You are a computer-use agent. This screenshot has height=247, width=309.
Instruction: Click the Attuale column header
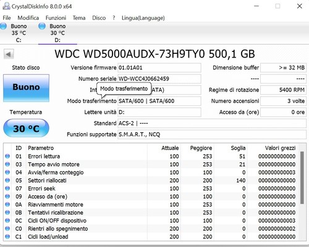click(170, 148)
